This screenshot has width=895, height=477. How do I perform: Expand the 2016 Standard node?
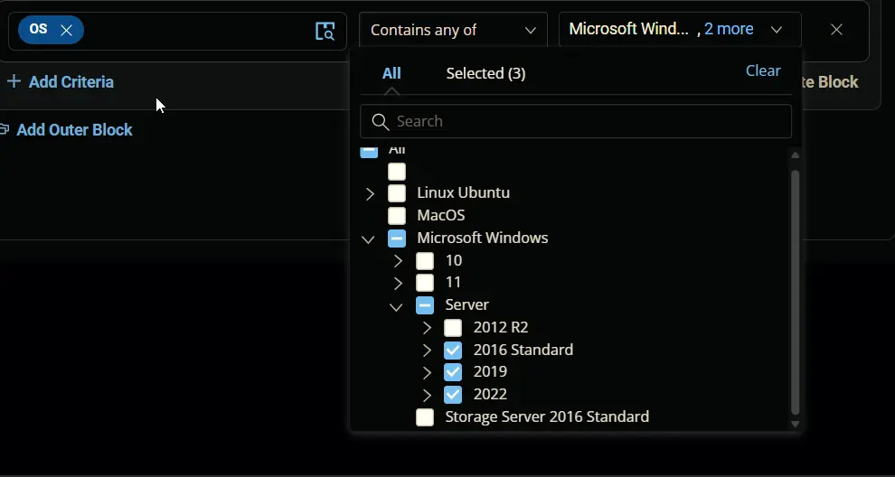(x=427, y=351)
